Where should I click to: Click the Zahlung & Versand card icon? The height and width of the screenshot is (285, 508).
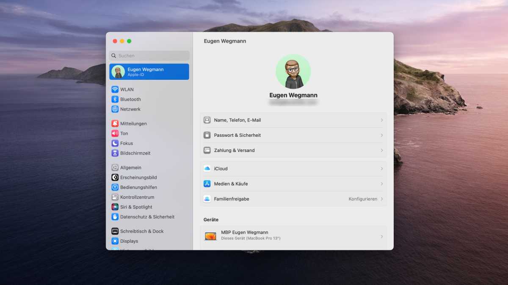tap(207, 150)
